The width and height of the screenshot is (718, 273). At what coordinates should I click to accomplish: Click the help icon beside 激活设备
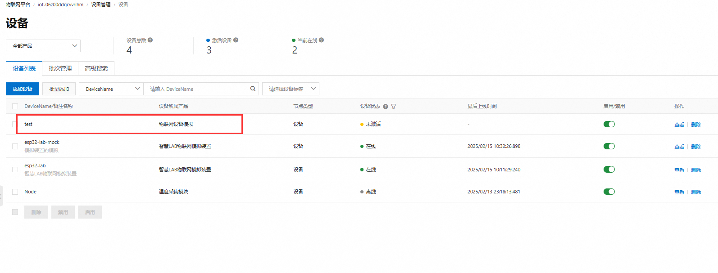[236, 40]
